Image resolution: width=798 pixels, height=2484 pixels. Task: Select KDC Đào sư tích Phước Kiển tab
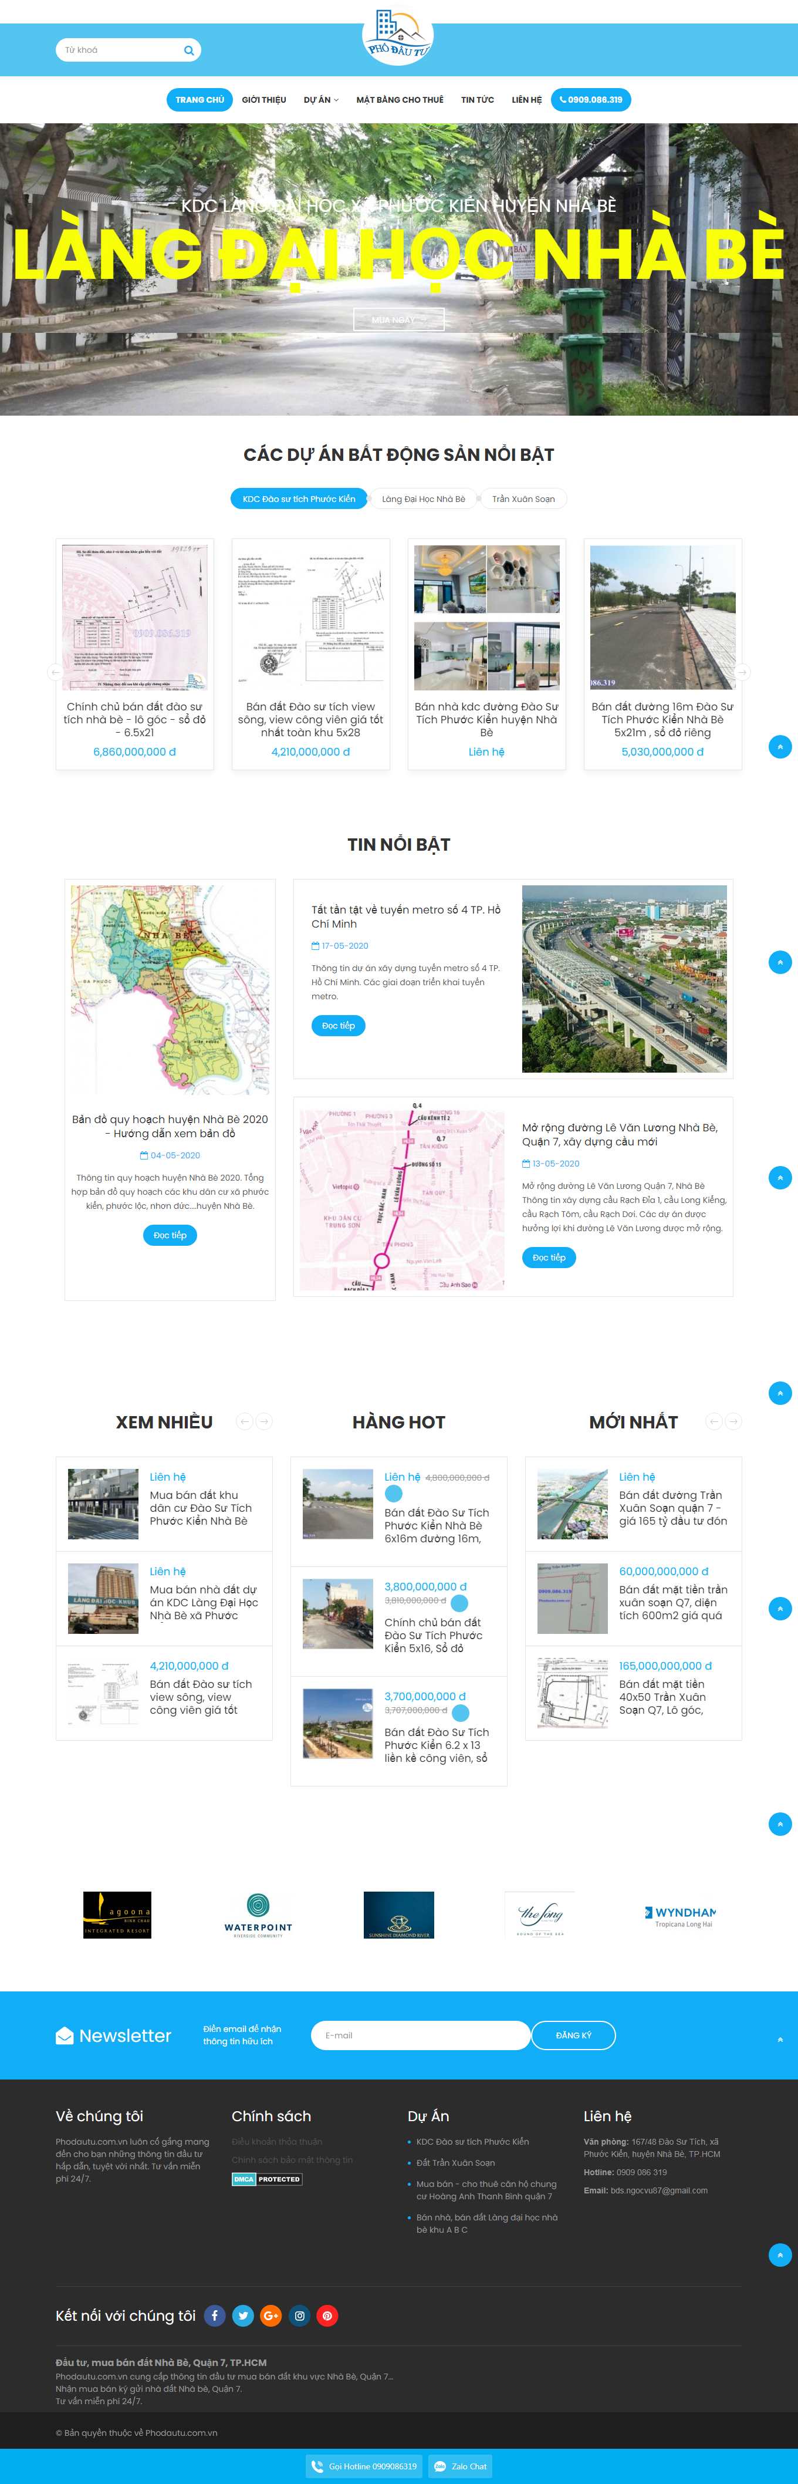299,498
